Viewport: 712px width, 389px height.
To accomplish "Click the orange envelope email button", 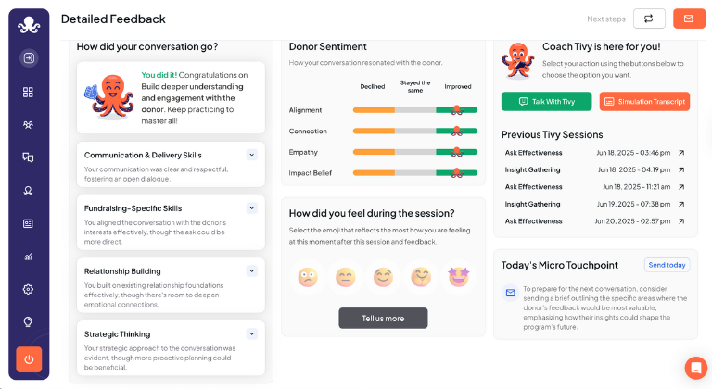I will coord(688,19).
